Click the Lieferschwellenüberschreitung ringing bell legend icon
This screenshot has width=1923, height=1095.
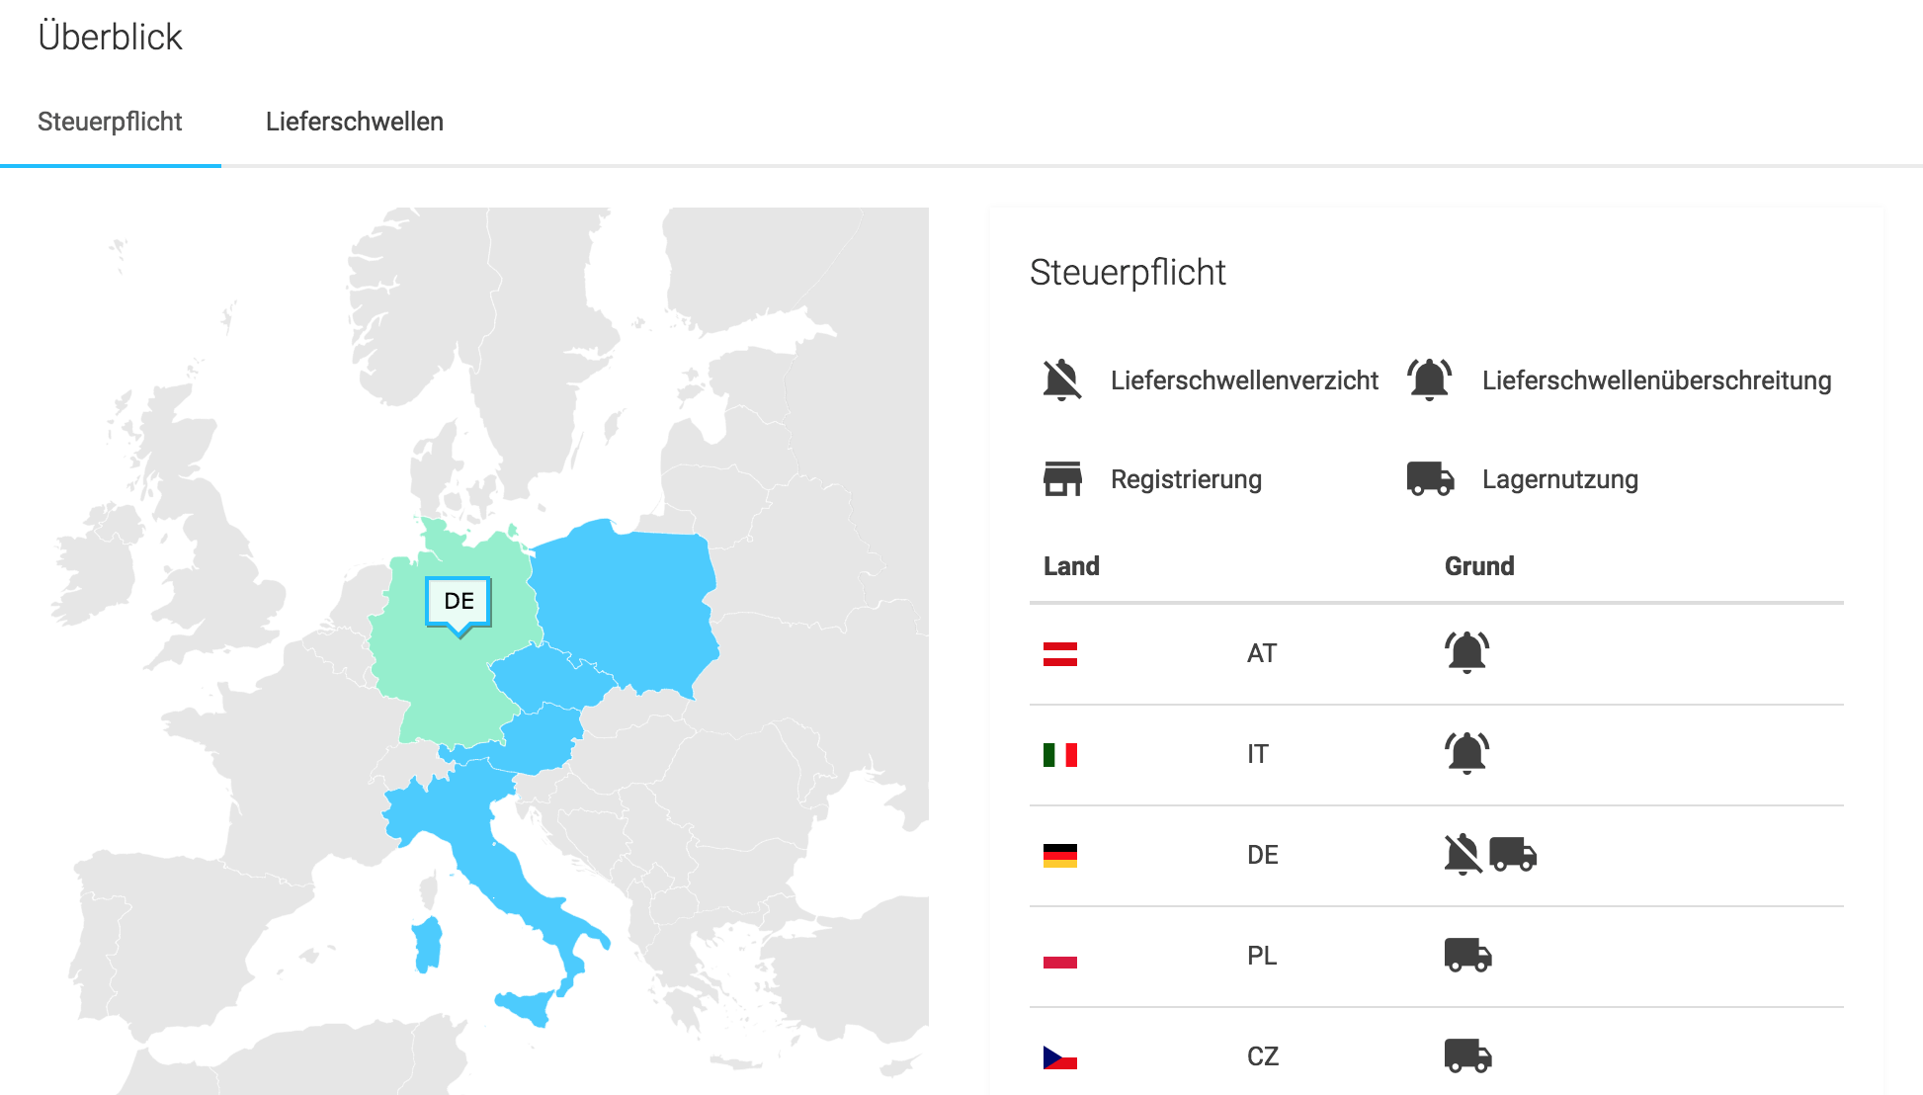(1430, 379)
